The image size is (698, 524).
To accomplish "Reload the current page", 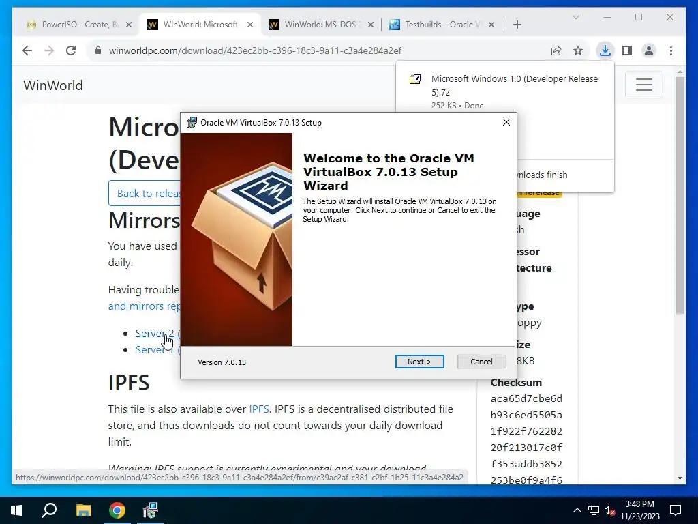I will (71, 50).
